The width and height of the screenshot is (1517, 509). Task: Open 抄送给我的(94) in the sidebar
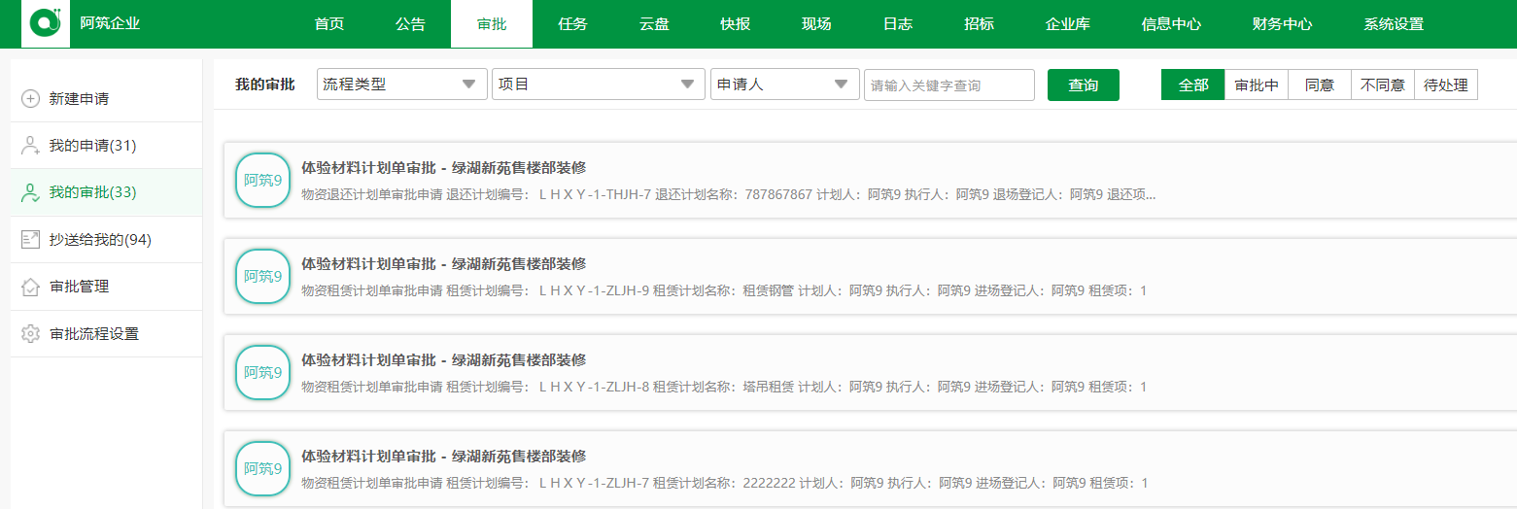(x=107, y=239)
